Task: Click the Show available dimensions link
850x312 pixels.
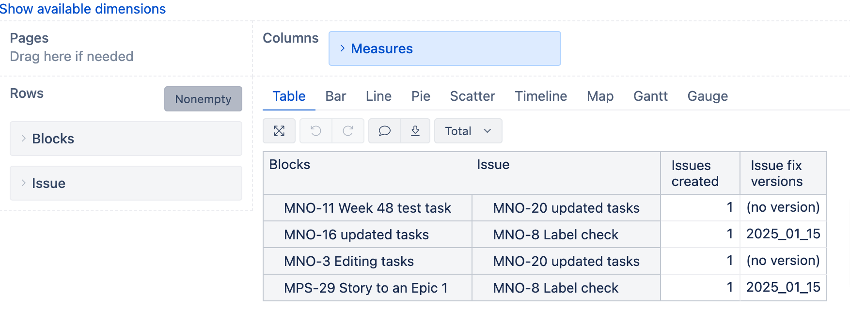Action: [82, 9]
